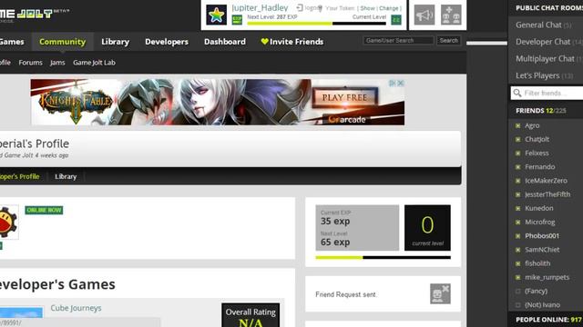Open chat with friend fisholith

pos(537,263)
